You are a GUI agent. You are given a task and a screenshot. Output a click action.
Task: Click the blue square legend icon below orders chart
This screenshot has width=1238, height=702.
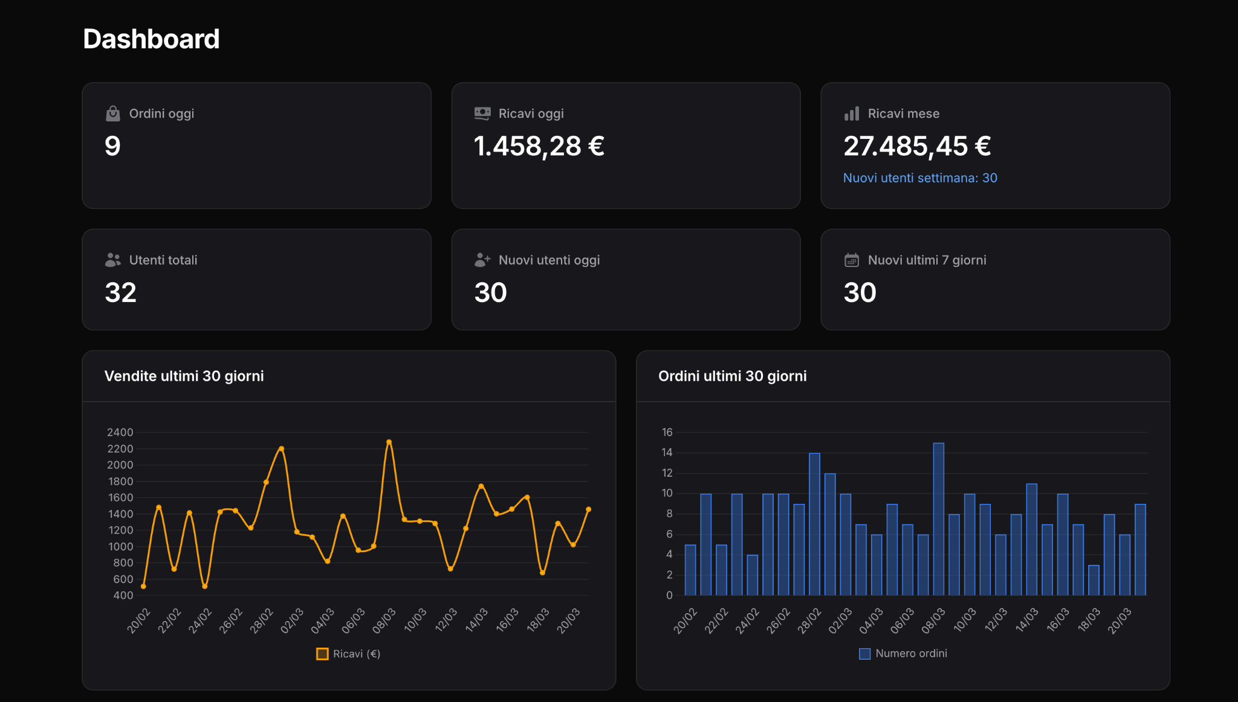[x=864, y=653]
